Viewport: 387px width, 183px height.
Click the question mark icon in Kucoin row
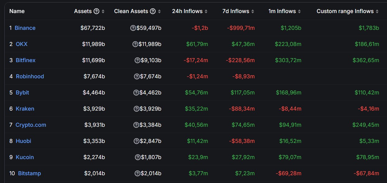point(138,157)
